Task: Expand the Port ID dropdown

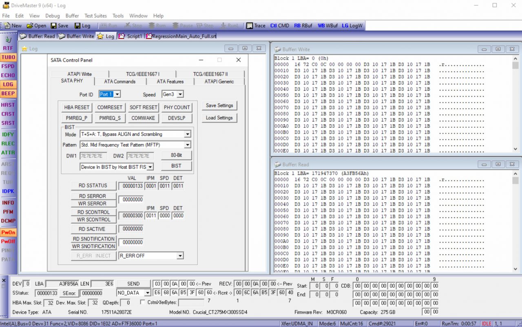Action: pyautogui.click(x=117, y=94)
